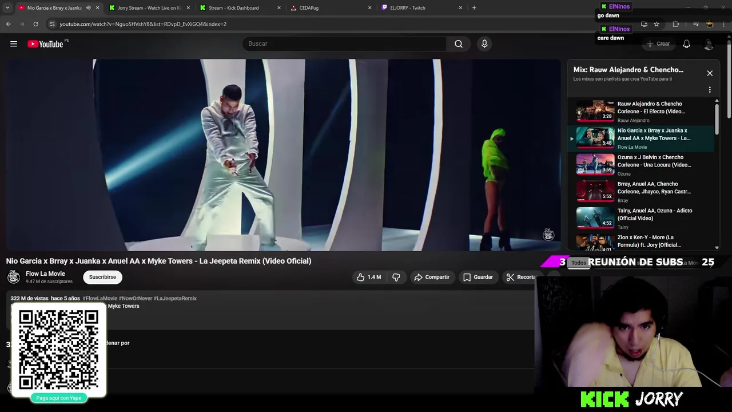Select the Todos filter chip
Viewport: 732px width, 412px height.
click(x=579, y=263)
